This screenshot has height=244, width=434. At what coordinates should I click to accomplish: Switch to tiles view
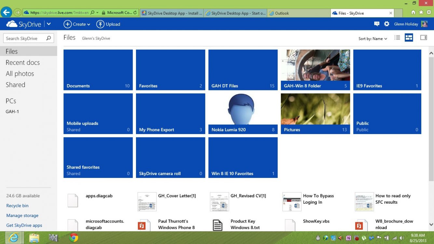(x=409, y=37)
